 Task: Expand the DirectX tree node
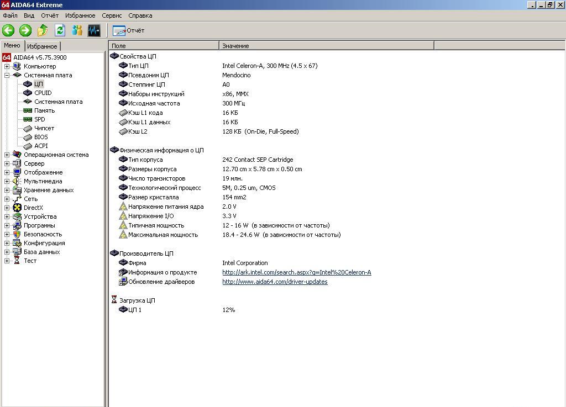click(x=7, y=208)
